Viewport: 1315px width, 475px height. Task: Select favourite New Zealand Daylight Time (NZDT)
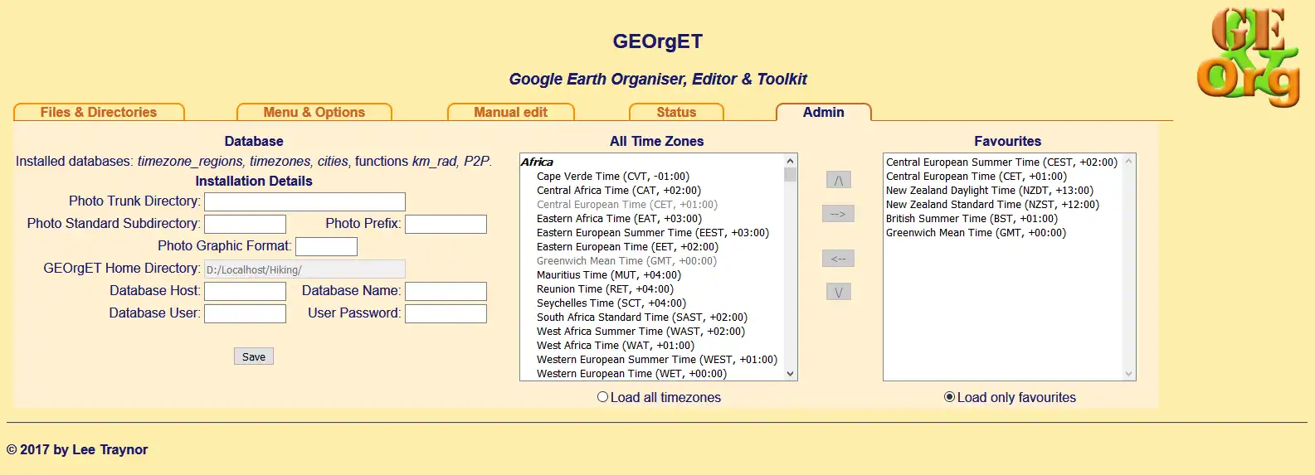(990, 191)
